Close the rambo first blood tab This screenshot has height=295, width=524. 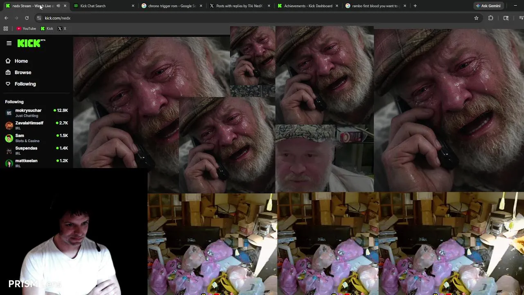404,6
